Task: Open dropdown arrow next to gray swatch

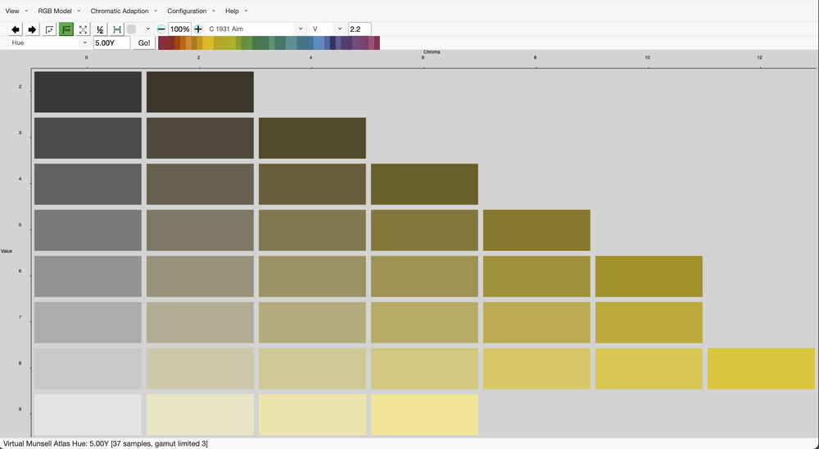Action: coord(147,29)
